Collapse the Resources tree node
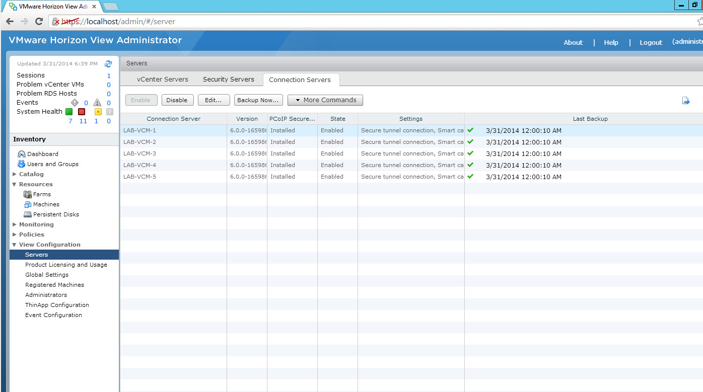Viewport: 703px width, 392px height. point(15,184)
